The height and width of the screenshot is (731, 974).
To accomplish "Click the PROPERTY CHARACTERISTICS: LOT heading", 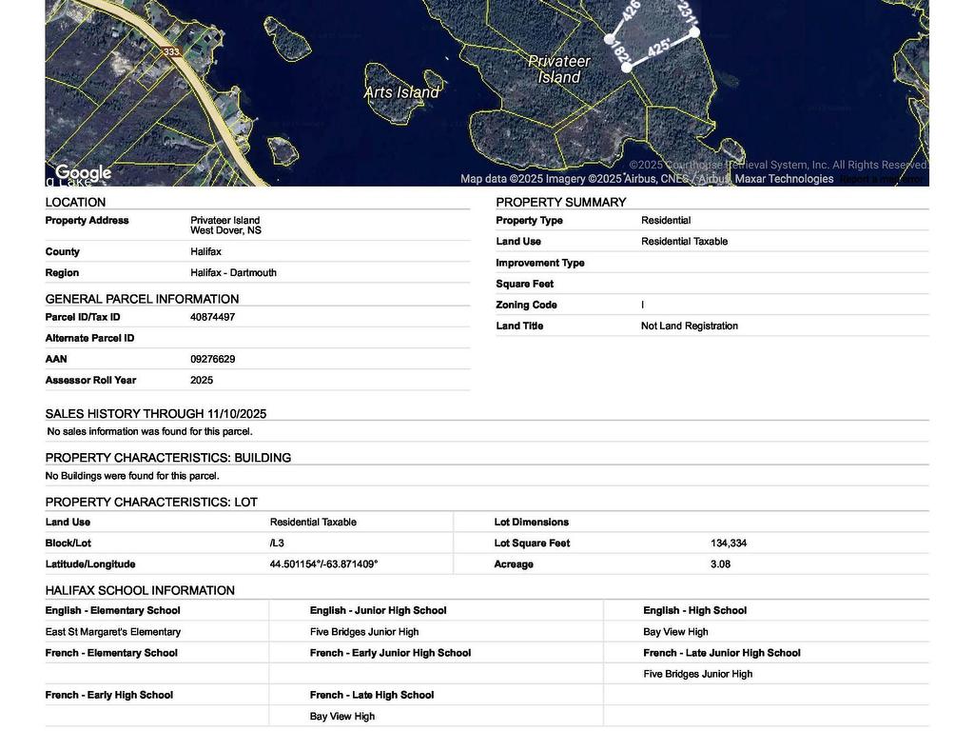I will [151, 503].
